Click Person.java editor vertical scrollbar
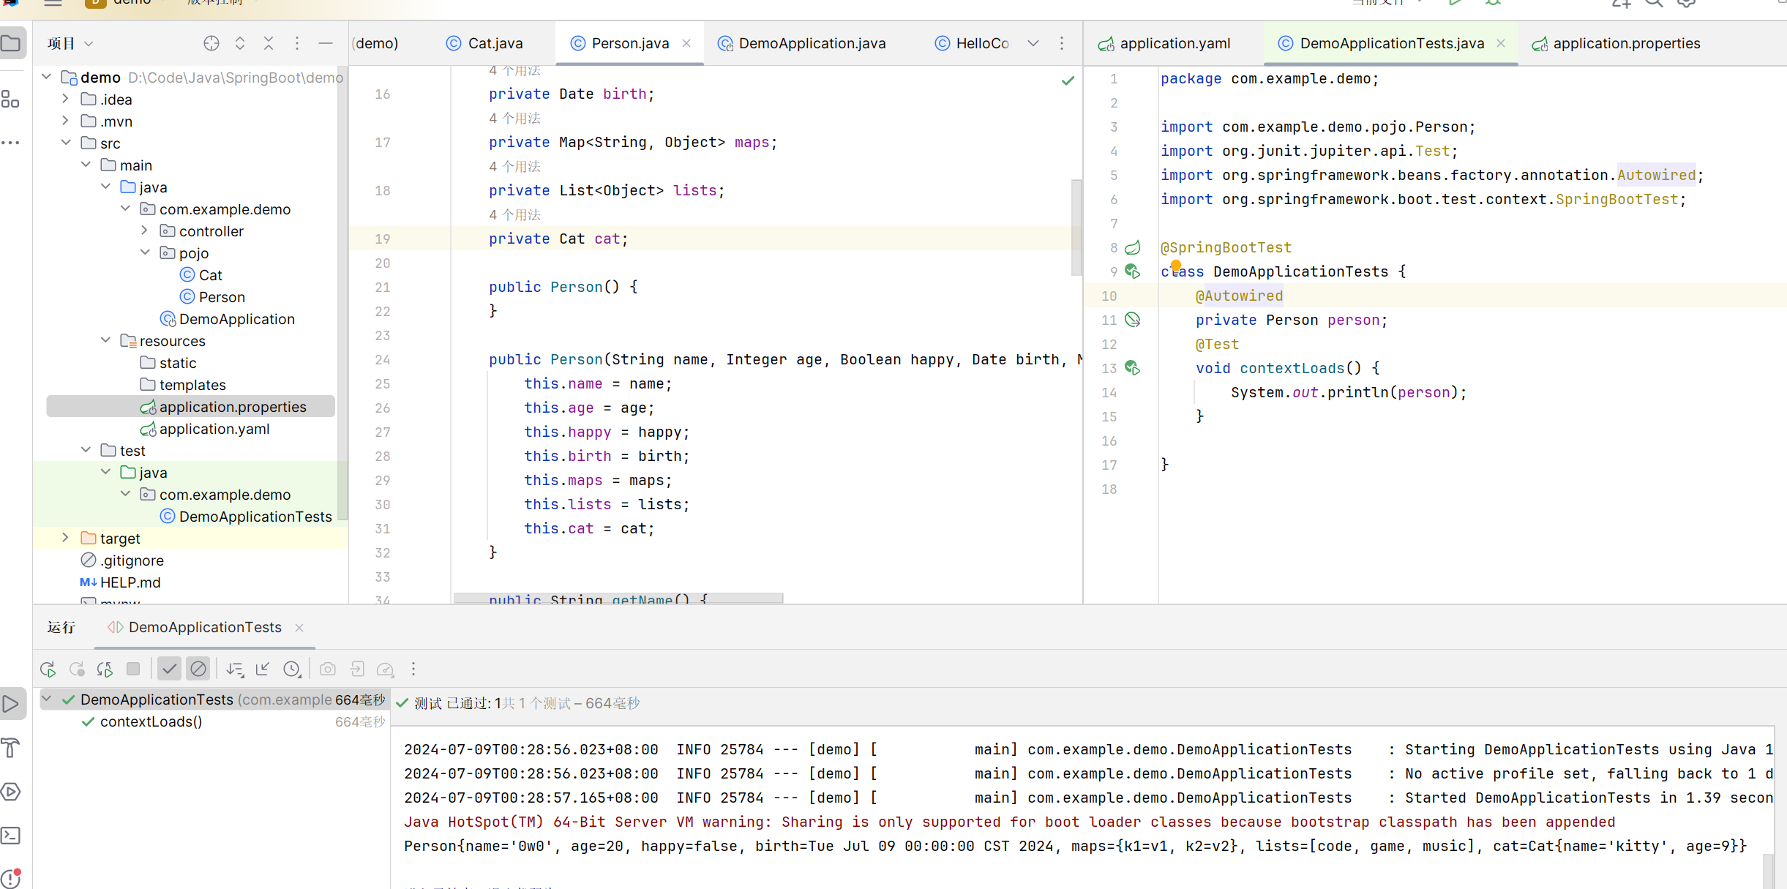This screenshot has height=889, width=1787. pyautogui.click(x=1076, y=227)
